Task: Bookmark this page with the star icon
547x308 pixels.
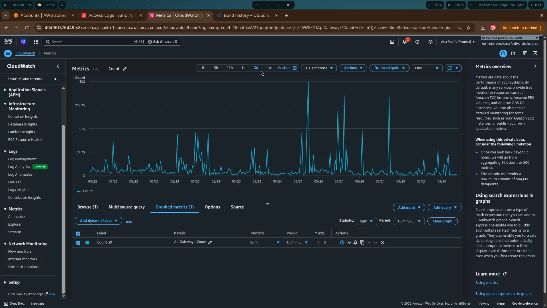Action: tap(469, 28)
